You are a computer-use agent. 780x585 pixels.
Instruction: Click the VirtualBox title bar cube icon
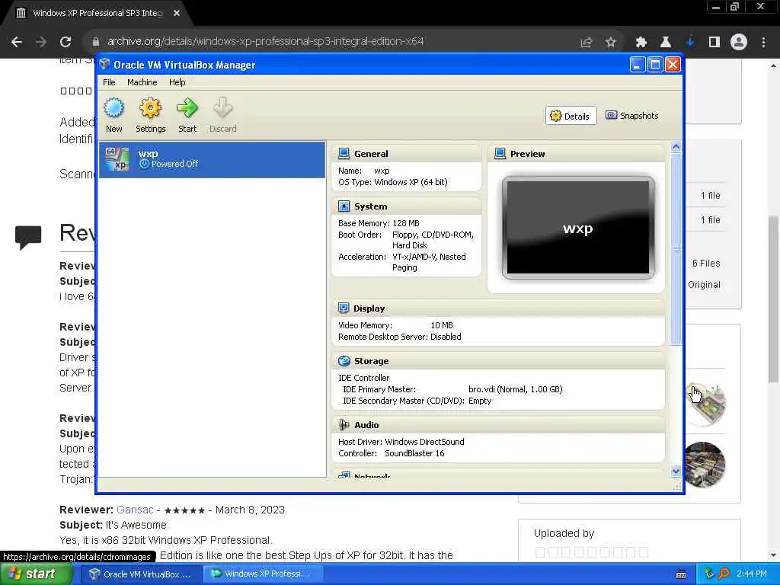tap(104, 64)
